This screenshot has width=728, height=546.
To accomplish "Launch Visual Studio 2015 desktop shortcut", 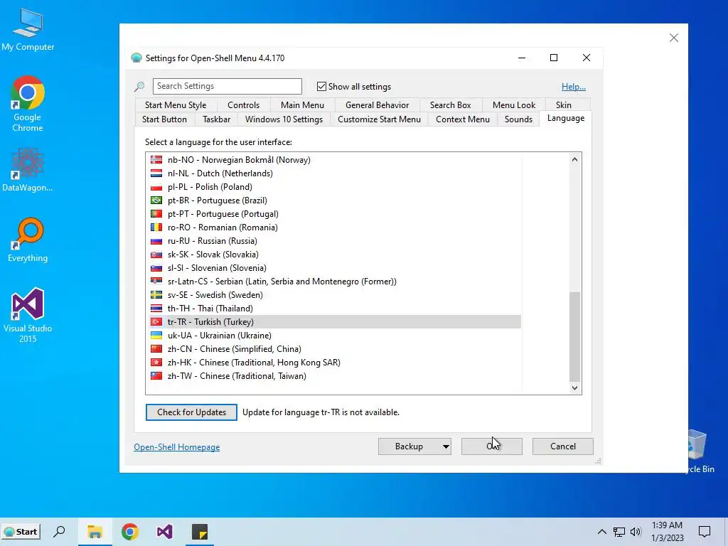I will click(28, 315).
